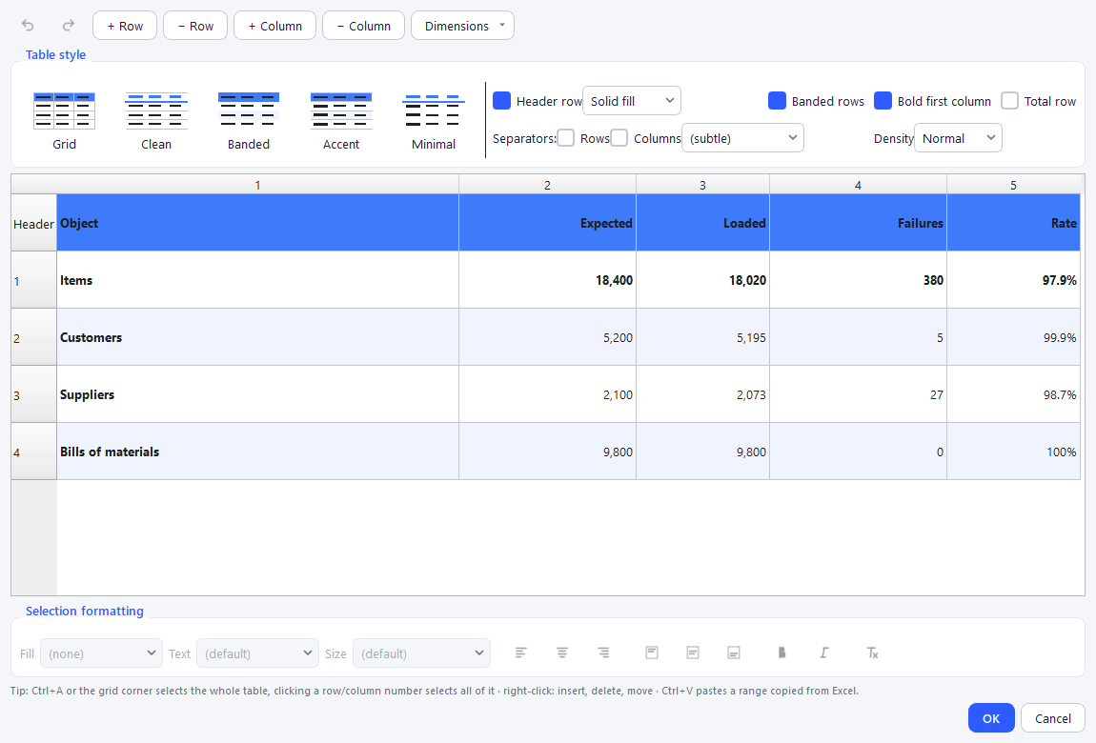Confirm with the OK button
1096x743 pixels.
pos(991,718)
